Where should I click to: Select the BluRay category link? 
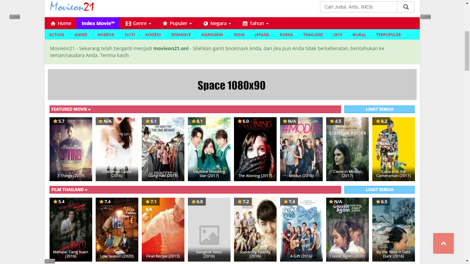click(359, 35)
